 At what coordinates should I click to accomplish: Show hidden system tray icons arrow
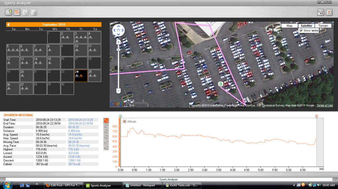[x=294, y=185]
